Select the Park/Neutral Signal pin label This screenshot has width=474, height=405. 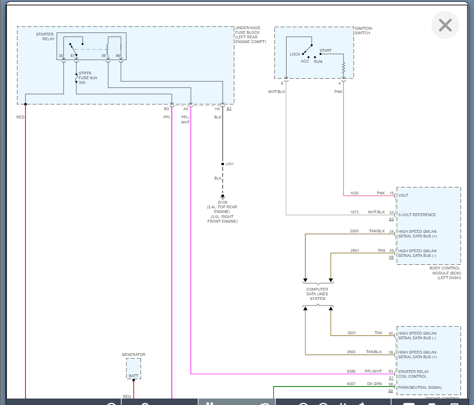[420, 387]
